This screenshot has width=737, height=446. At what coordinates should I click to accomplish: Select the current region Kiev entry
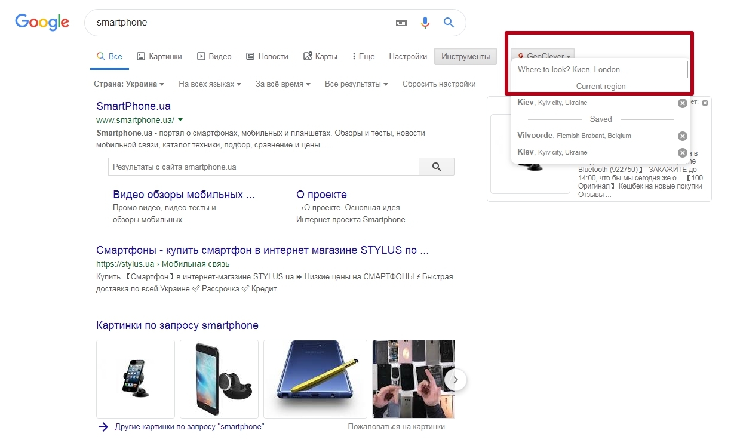coord(552,103)
